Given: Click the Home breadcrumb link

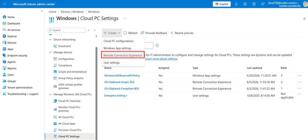Looking at the screenshot, I should coord(52,12).
